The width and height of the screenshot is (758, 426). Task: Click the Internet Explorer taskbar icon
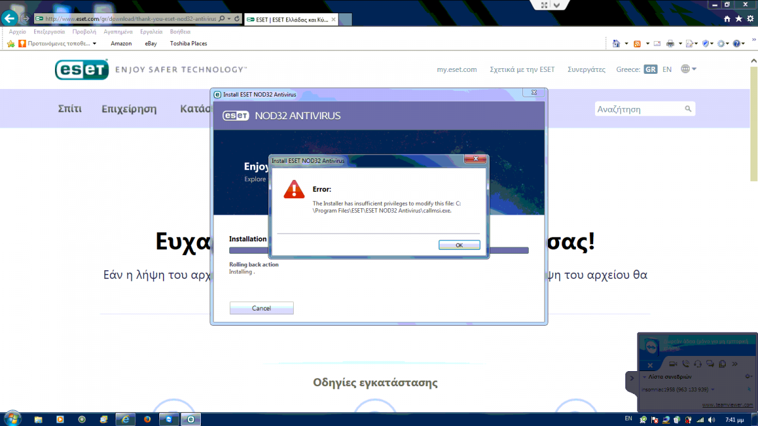point(126,419)
